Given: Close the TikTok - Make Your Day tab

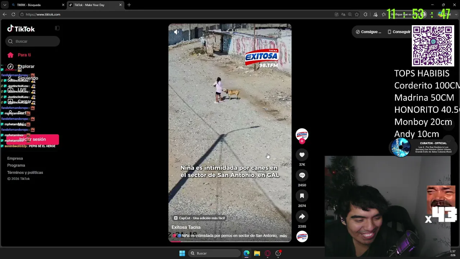Looking at the screenshot, I should coord(120,5).
